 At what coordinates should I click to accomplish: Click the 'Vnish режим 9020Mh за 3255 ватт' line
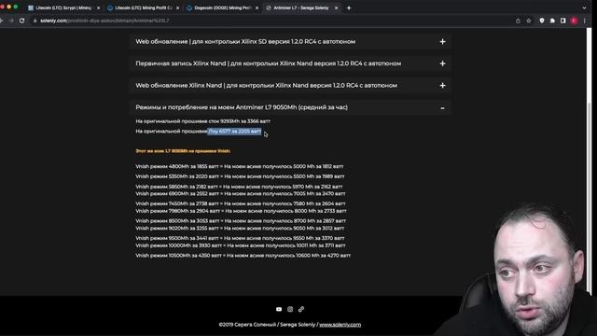point(240,228)
